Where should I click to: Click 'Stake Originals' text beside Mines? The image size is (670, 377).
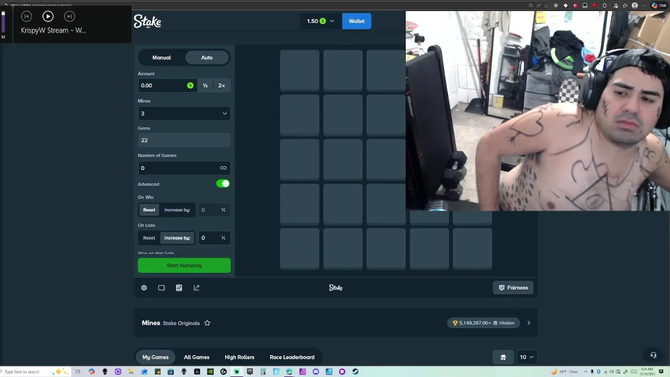(x=181, y=323)
